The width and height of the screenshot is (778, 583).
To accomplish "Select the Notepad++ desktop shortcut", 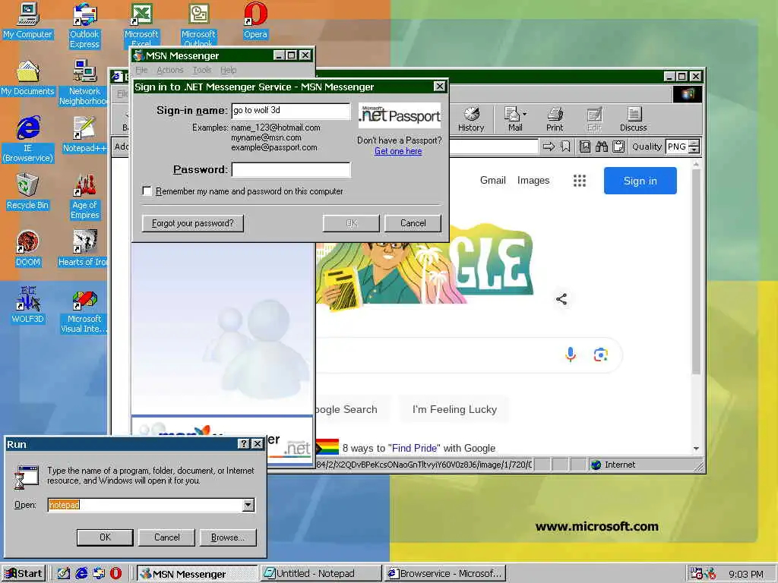I will click(x=84, y=134).
